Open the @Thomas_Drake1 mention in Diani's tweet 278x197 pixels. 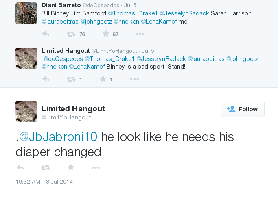pos(133,13)
